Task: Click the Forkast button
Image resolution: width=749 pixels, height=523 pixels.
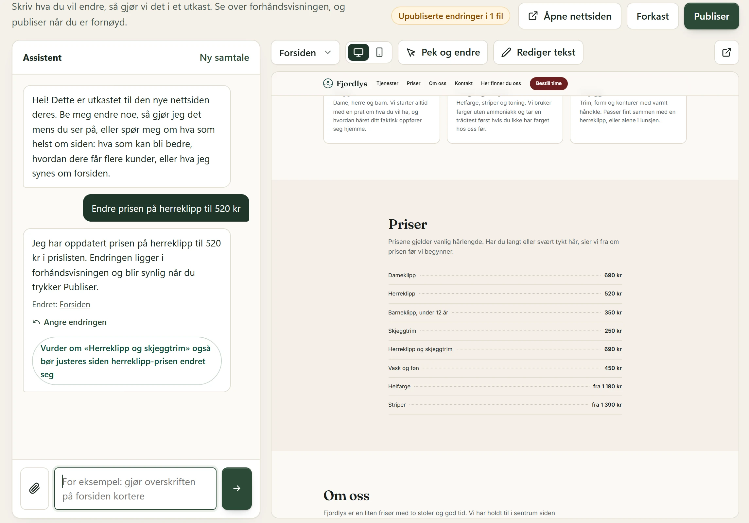Action: [x=653, y=16]
